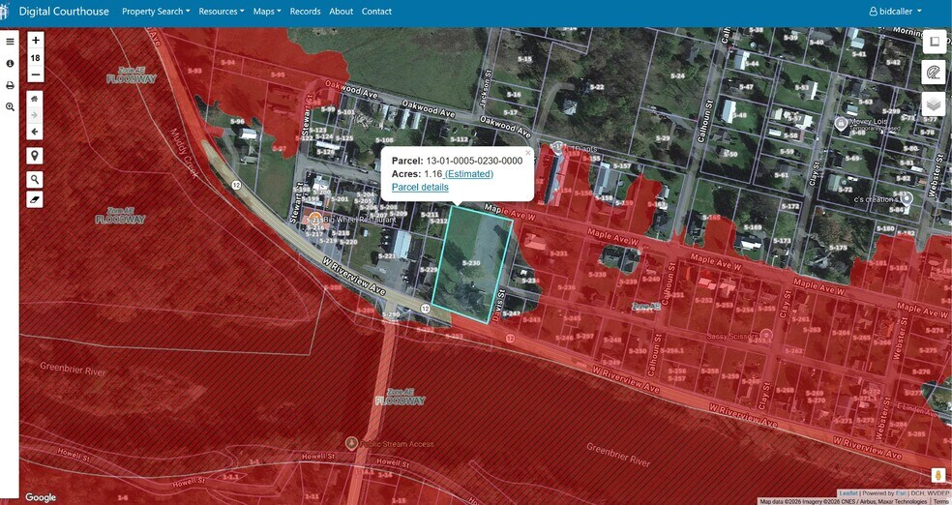The image size is (952, 505).
Task: Open the hamburger sidebar menu
Action: [x=10, y=42]
